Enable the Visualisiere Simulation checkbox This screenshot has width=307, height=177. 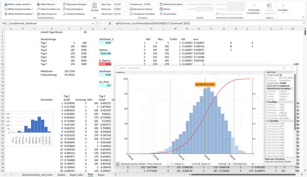click(x=131, y=14)
